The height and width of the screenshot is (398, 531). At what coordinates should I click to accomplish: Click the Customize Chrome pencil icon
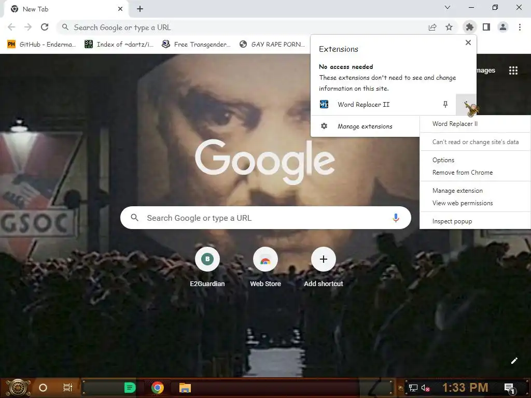point(514,361)
